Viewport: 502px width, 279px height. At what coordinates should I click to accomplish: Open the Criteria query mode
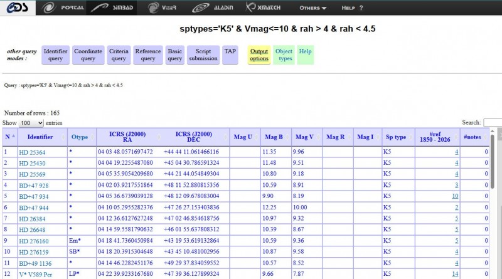click(x=119, y=55)
